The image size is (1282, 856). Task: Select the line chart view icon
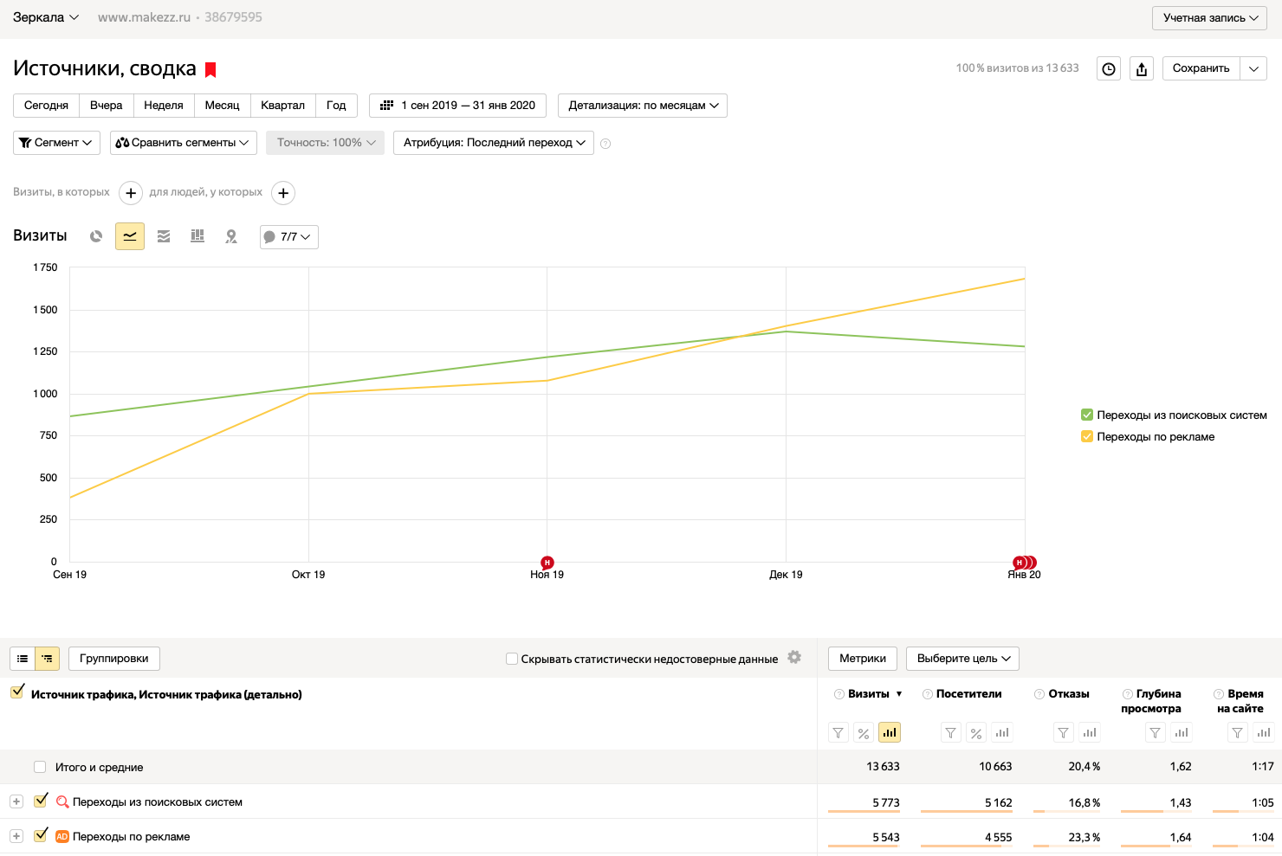[x=130, y=236]
